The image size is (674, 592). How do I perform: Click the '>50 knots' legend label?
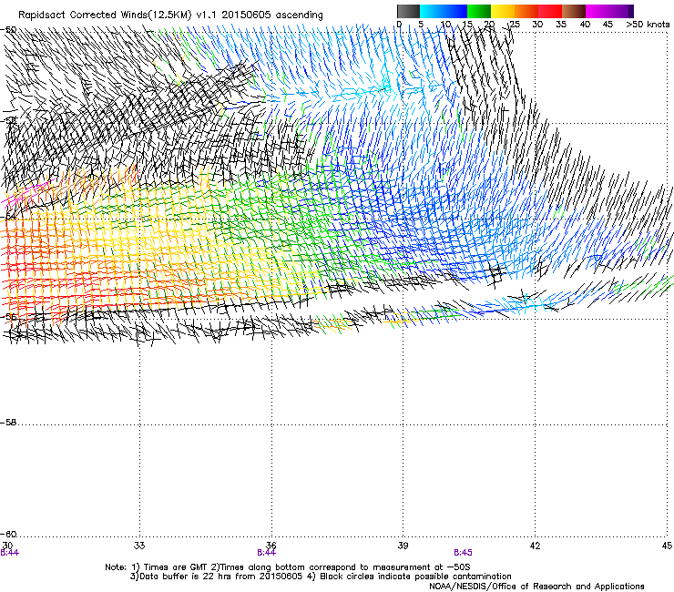648,25
